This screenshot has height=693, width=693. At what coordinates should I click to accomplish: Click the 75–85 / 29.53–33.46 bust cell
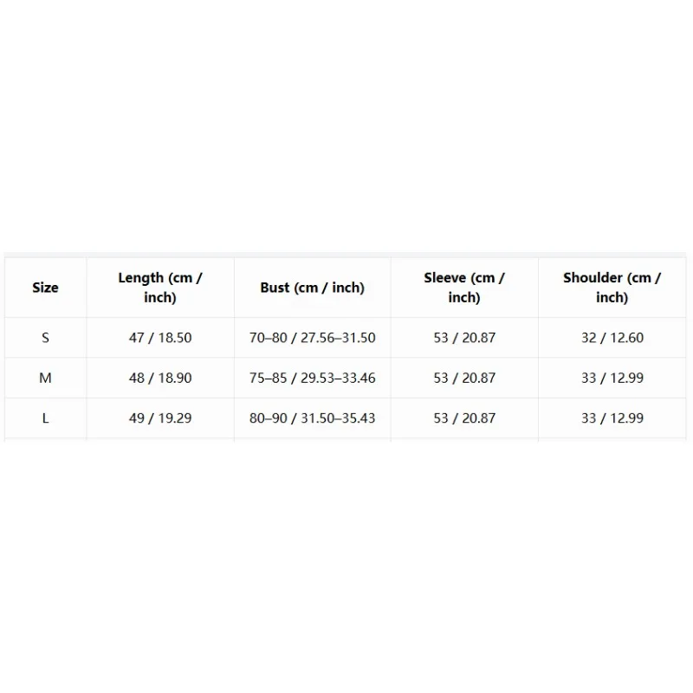(313, 378)
